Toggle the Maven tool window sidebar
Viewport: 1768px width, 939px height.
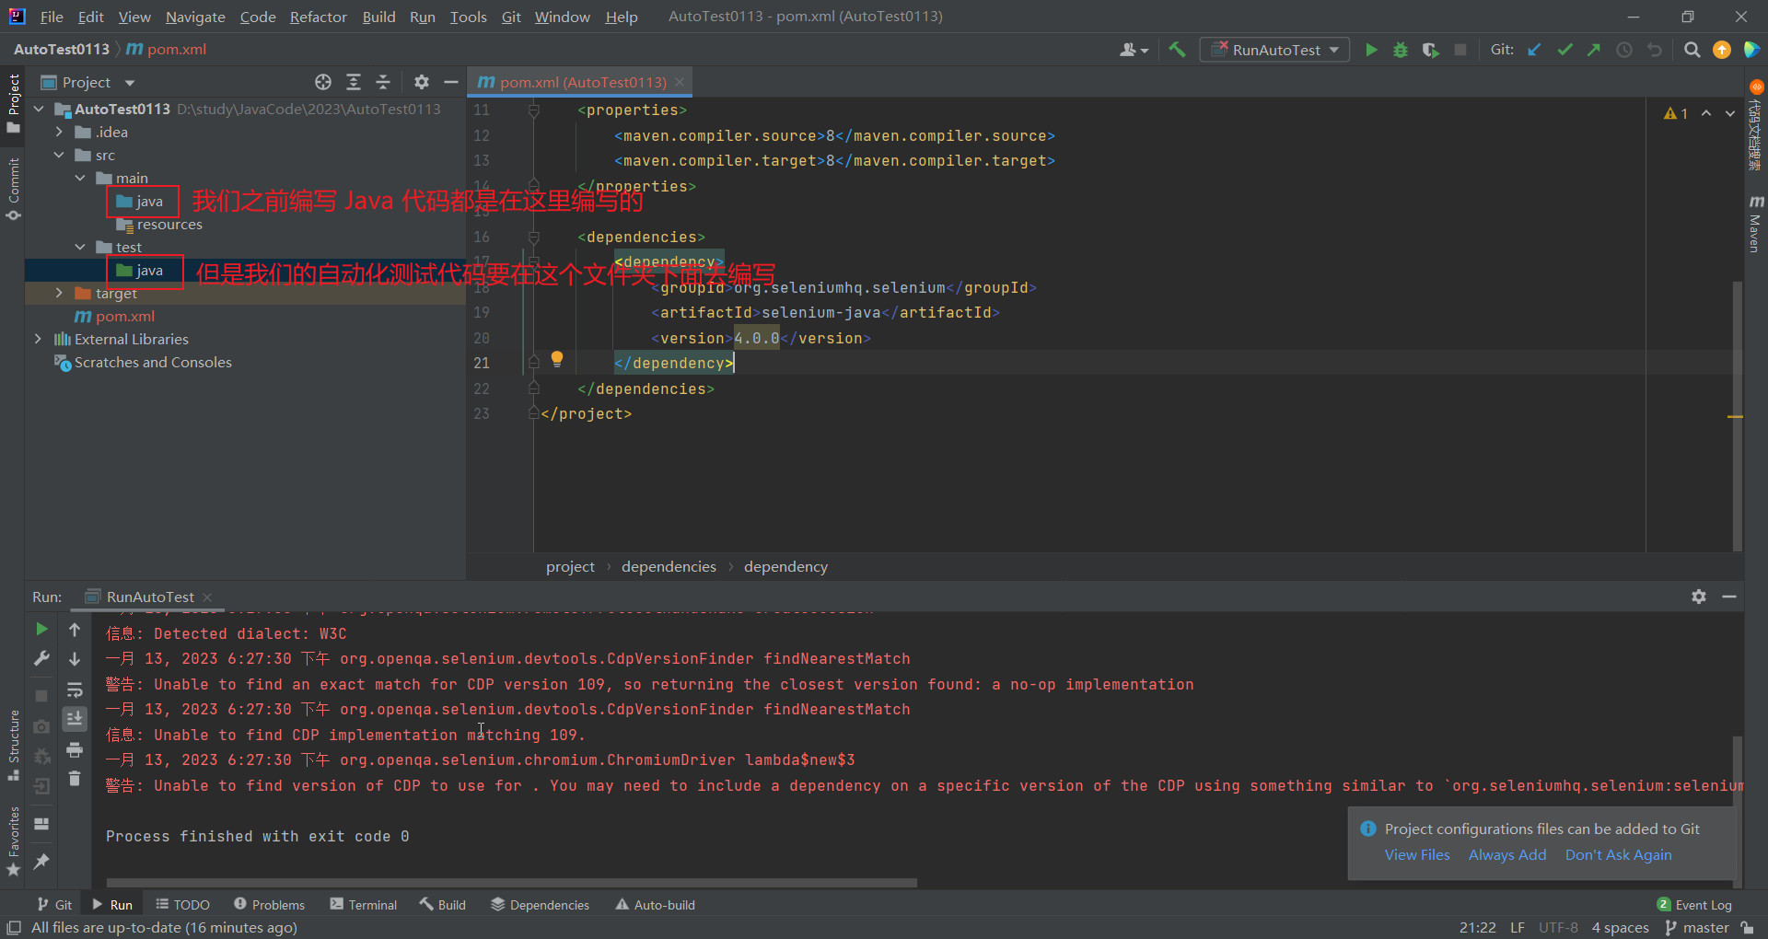pos(1755,222)
